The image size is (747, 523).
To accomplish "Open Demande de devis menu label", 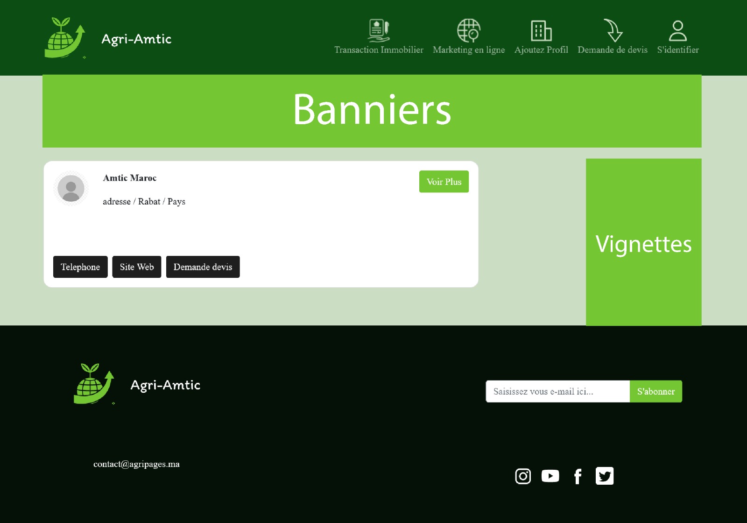I will [x=613, y=50].
